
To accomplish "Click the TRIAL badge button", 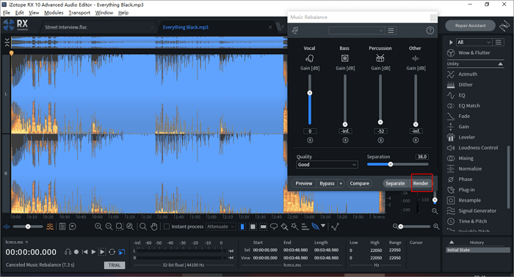I will 115,265.
